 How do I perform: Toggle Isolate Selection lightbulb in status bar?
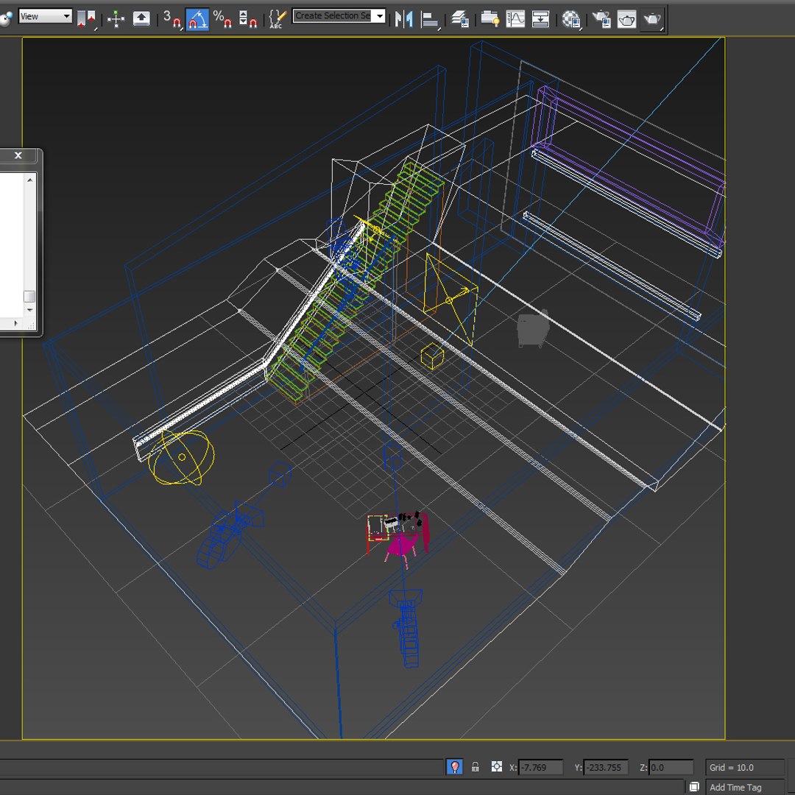tap(455, 766)
